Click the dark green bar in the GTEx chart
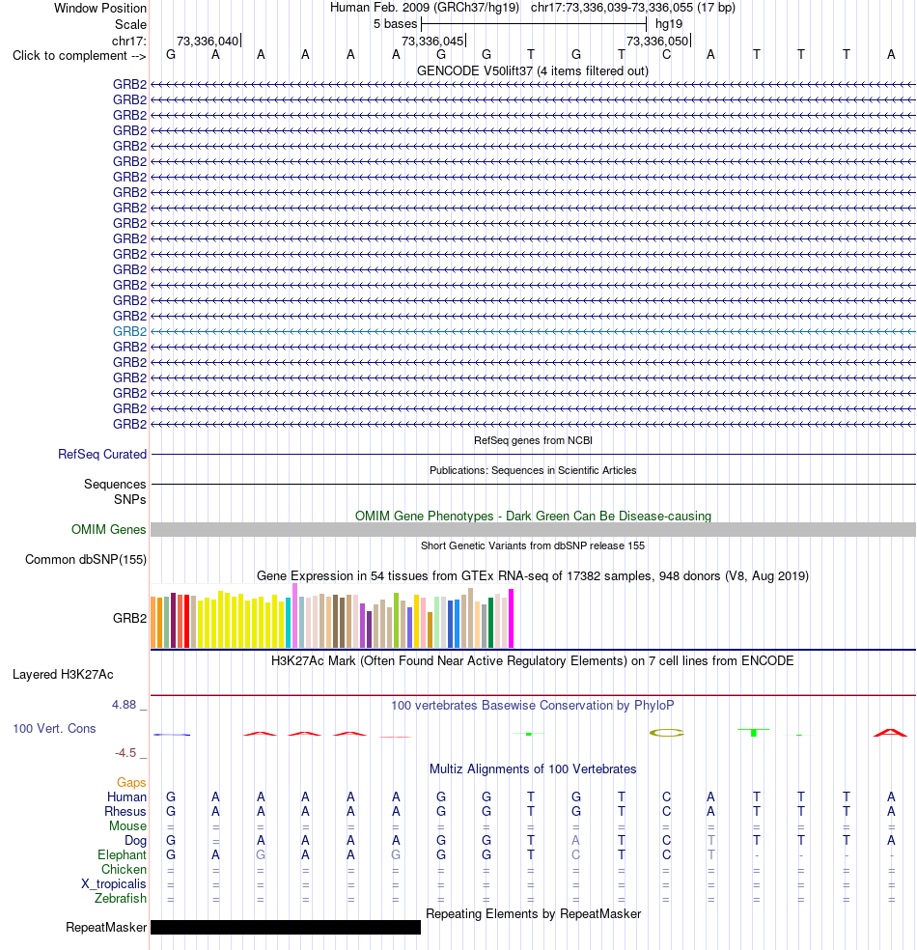This screenshot has height=950, width=917. (490, 623)
